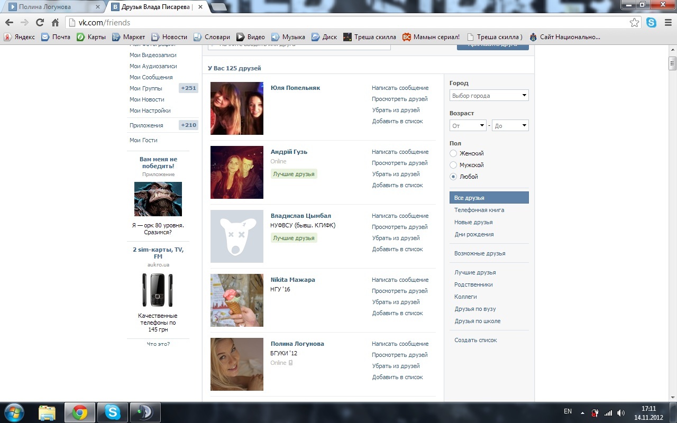Click EN language indicator in taskbar
Screen dimensions: 677x423
click(x=568, y=411)
